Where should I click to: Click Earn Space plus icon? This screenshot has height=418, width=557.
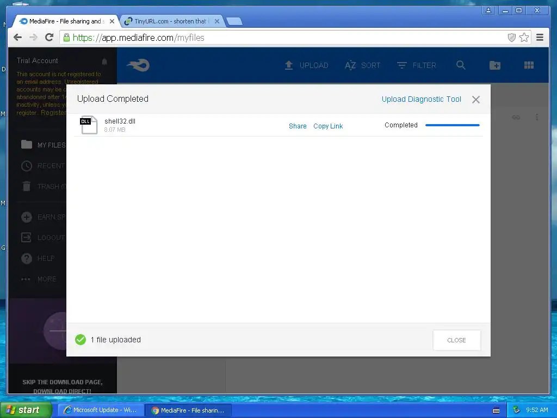coord(27,217)
